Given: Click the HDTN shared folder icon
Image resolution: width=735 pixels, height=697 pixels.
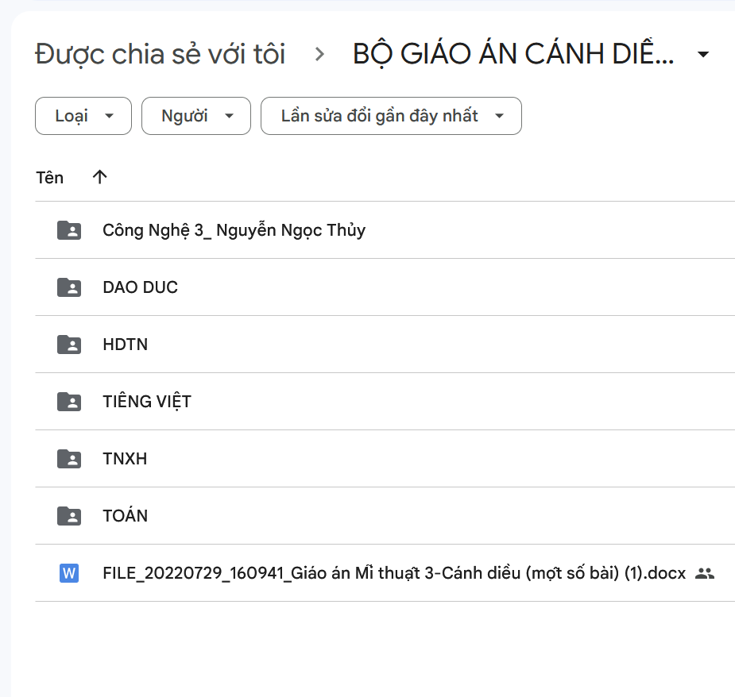Looking at the screenshot, I should click(69, 345).
